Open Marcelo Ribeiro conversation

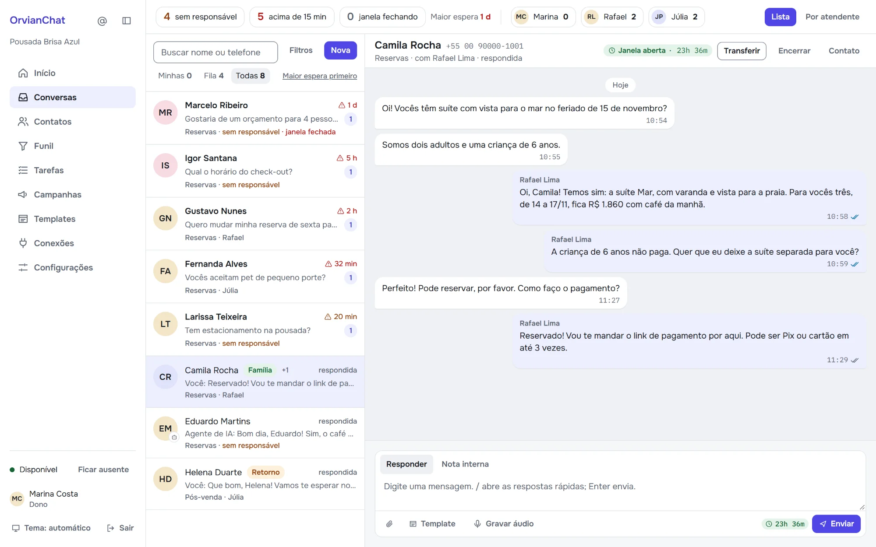(255, 118)
